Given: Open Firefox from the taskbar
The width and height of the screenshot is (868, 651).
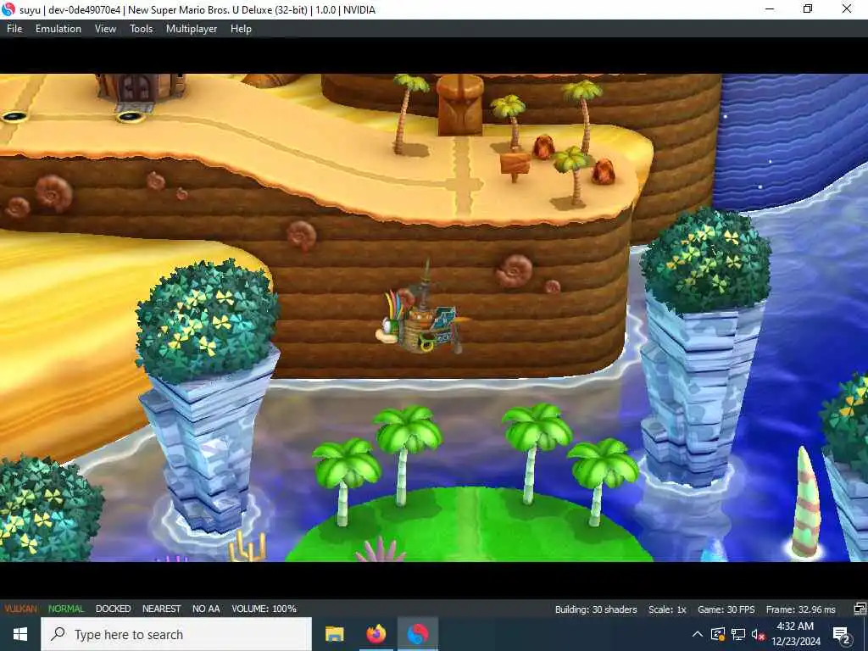Looking at the screenshot, I should click(x=376, y=634).
